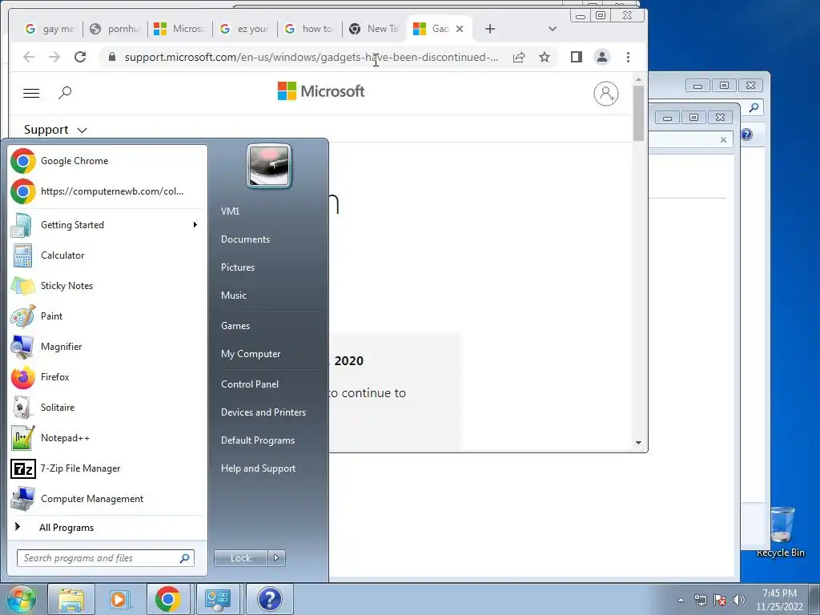820x615 pixels.
Task: Click the Lock button
Action: click(x=241, y=558)
